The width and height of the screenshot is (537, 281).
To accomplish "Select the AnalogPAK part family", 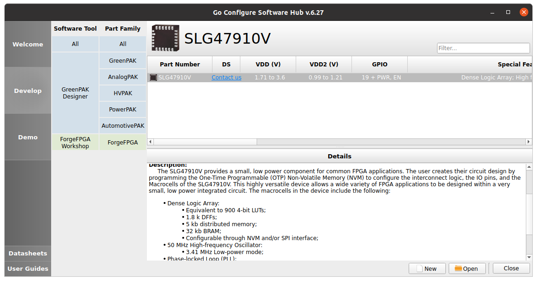I will coord(123,77).
